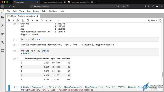
Task: Click the 133% zoom level indicator
Action: tap(117, 6)
